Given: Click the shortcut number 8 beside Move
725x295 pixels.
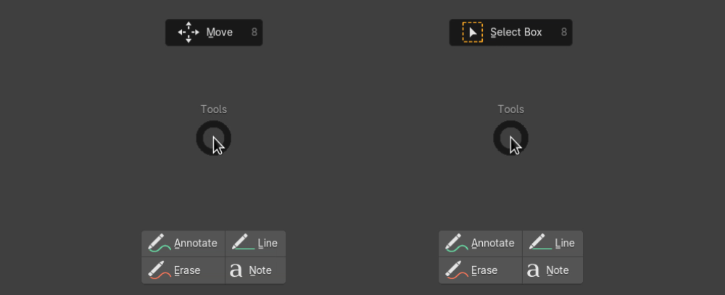Looking at the screenshot, I should click(254, 33).
